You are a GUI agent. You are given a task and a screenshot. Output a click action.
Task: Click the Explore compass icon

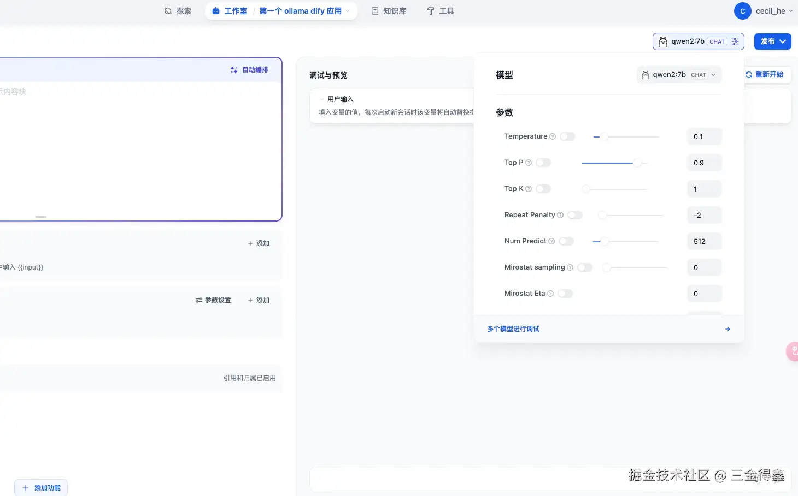pyautogui.click(x=168, y=11)
